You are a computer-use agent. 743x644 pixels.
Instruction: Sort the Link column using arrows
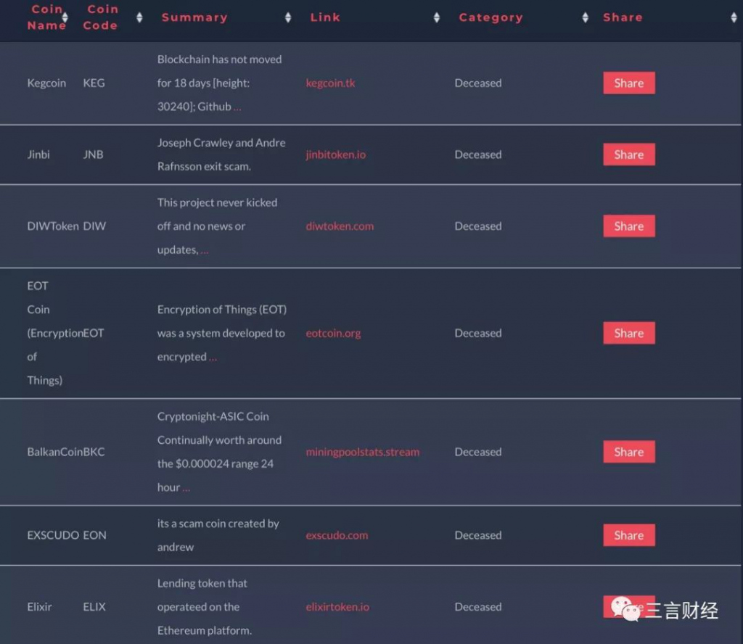tap(436, 17)
